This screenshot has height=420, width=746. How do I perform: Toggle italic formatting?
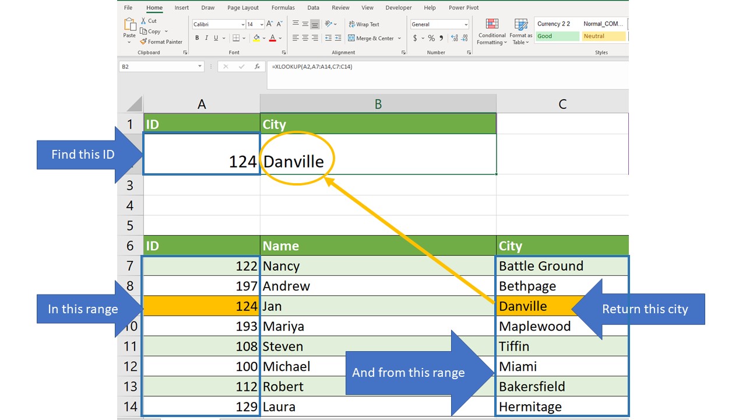pos(206,38)
